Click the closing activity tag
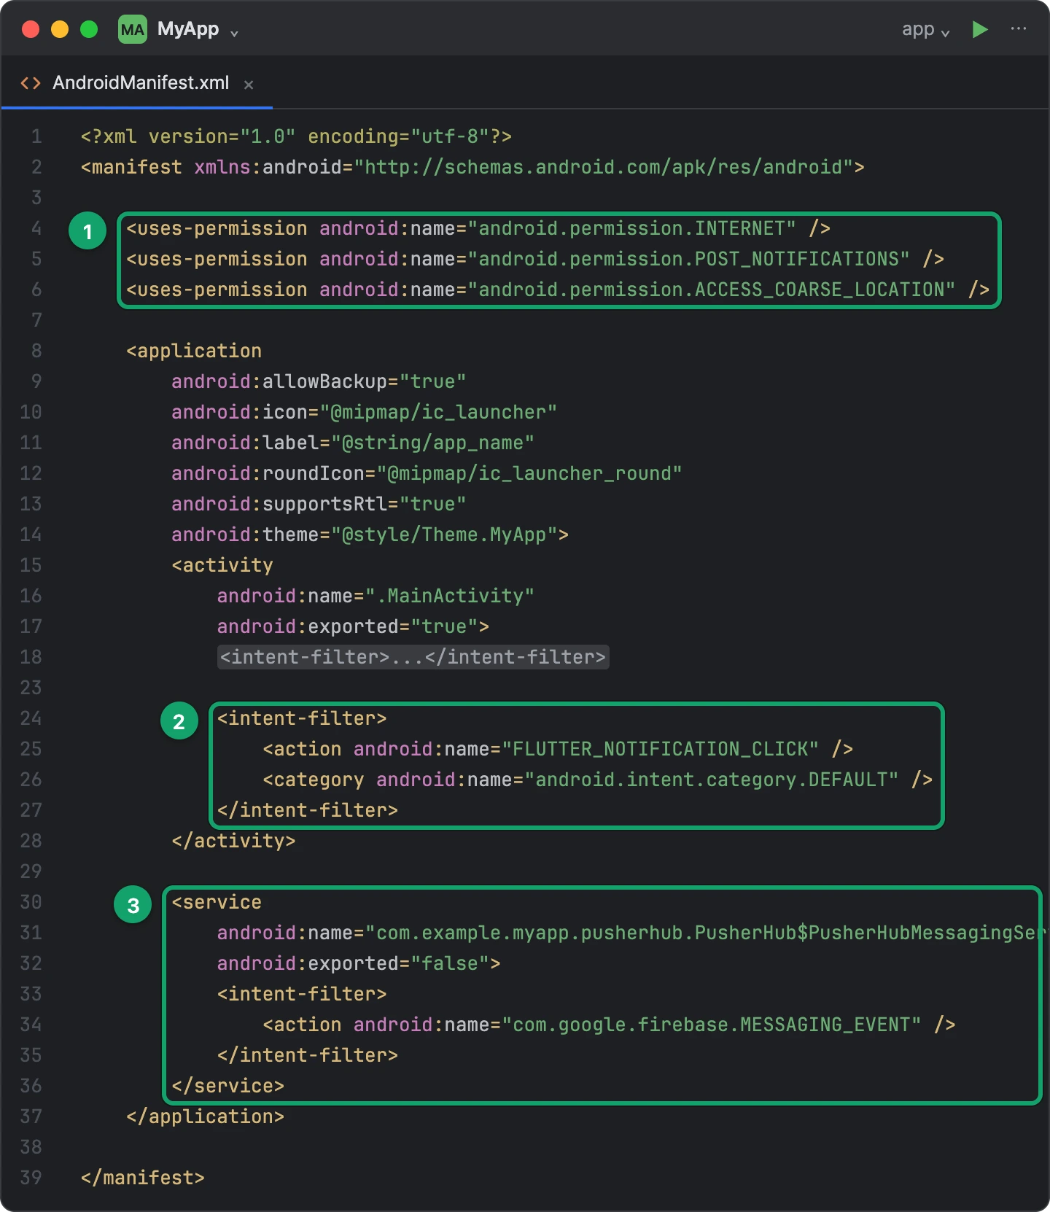 point(233,841)
